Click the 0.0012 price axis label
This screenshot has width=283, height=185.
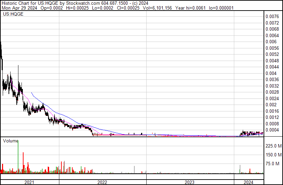[x=272, y=118]
